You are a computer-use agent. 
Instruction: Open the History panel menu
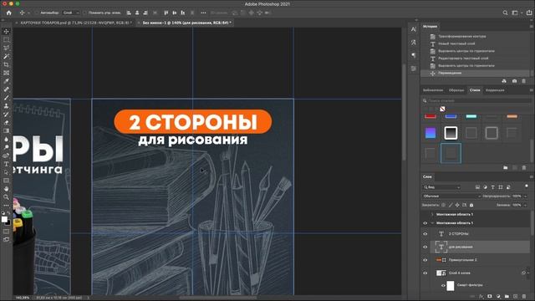pyautogui.click(x=531, y=26)
